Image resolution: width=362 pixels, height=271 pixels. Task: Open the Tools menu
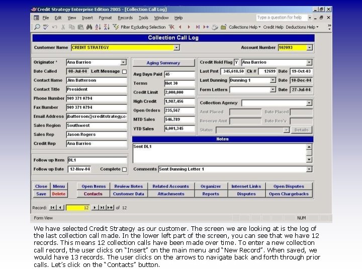pos(143,18)
